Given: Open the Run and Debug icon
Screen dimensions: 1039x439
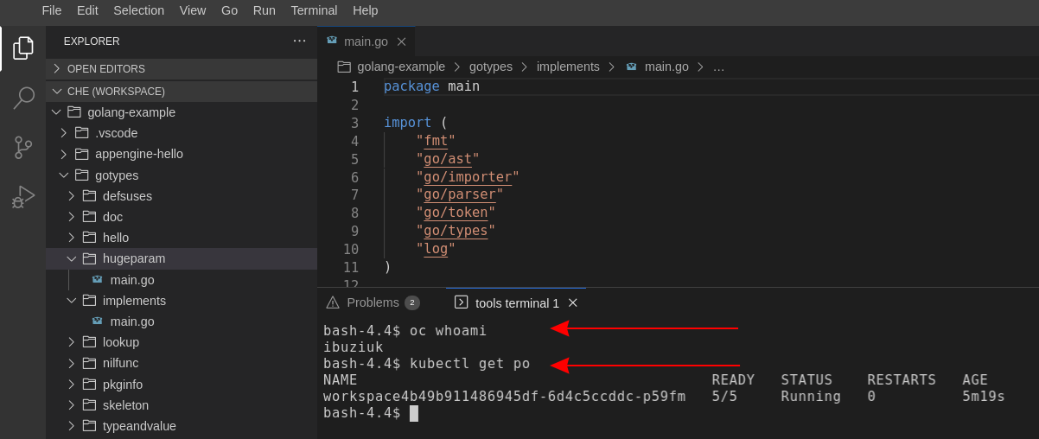Looking at the screenshot, I should tap(23, 196).
